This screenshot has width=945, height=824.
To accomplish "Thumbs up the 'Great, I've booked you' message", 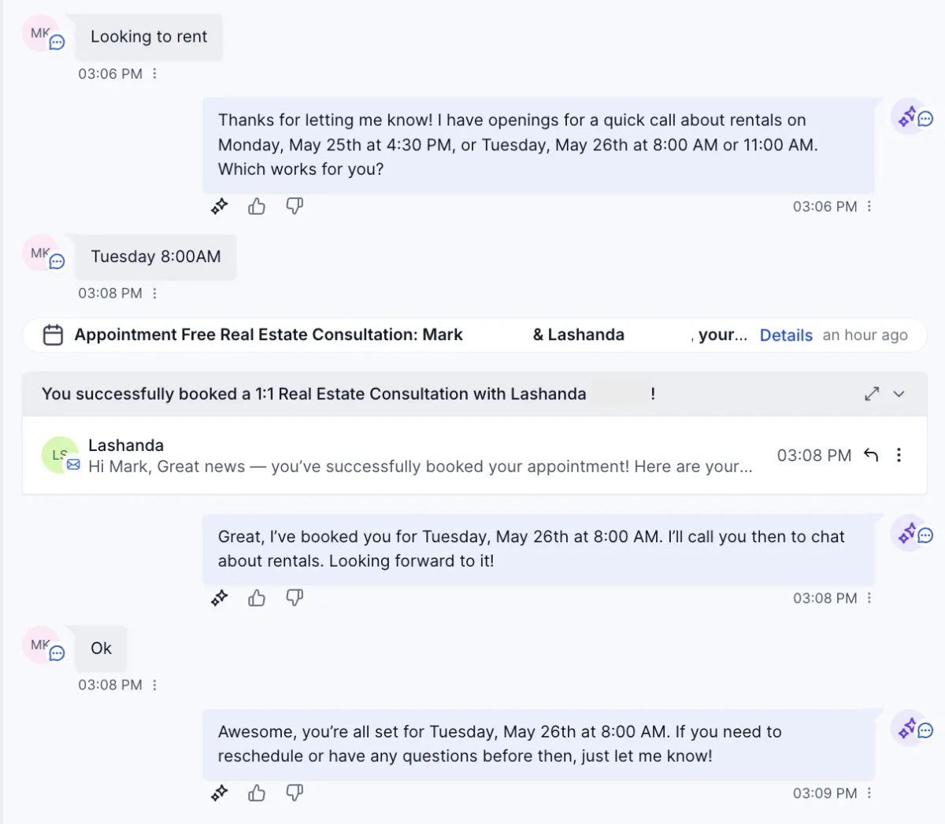I will click(257, 598).
